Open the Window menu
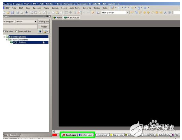Image resolution: width=182 pixels, height=140 pixels. point(97,8)
